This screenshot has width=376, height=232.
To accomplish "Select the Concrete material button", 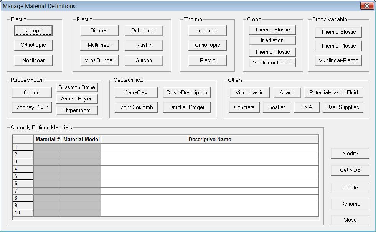I will [x=244, y=107].
